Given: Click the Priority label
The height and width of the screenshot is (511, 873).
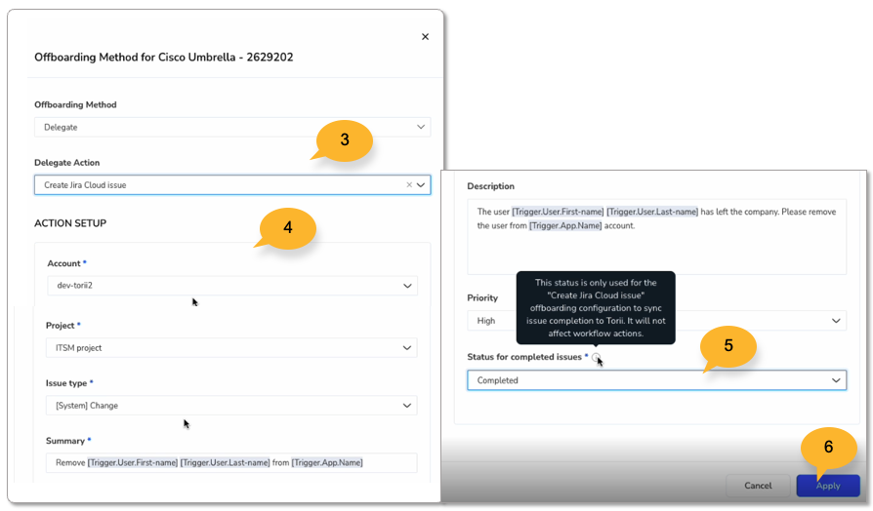Looking at the screenshot, I should pos(482,298).
